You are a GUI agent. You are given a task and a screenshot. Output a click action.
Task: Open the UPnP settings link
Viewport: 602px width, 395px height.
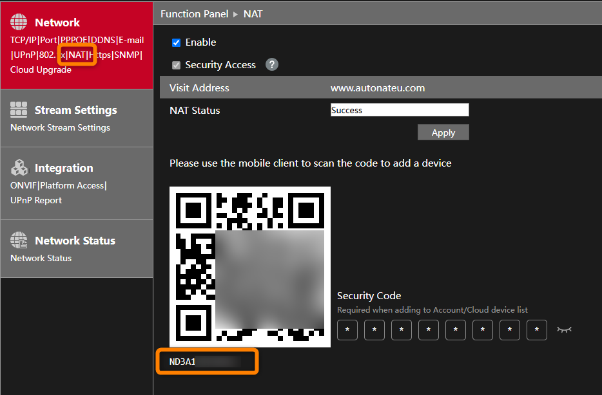(25, 55)
